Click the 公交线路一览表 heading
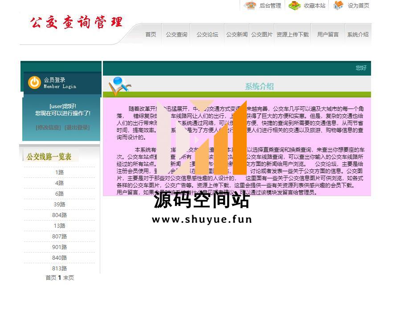Image resolution: width=404 pixels, height=326 pixels. (x=49, y=157)
